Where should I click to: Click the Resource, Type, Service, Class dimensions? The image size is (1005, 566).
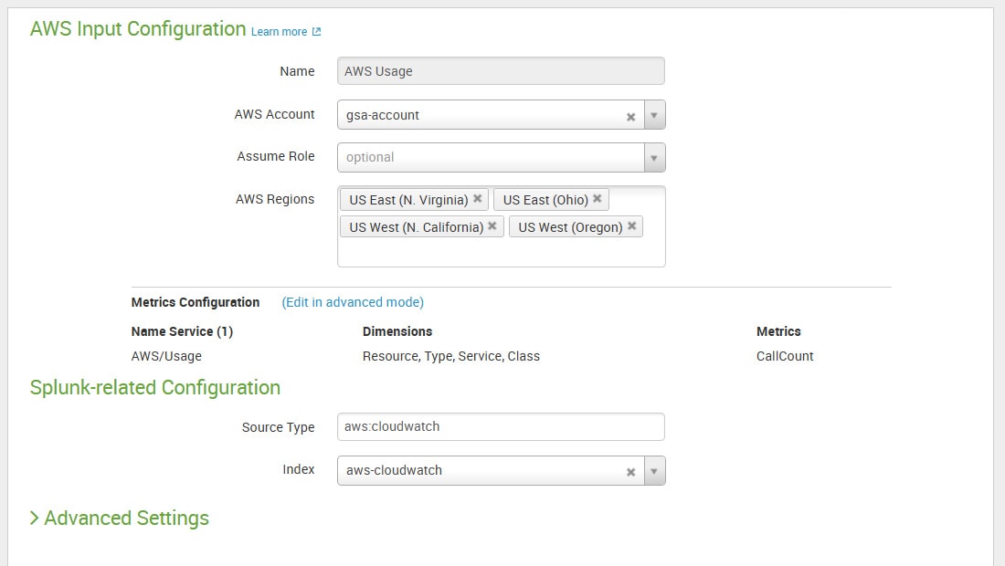(450, 356)
